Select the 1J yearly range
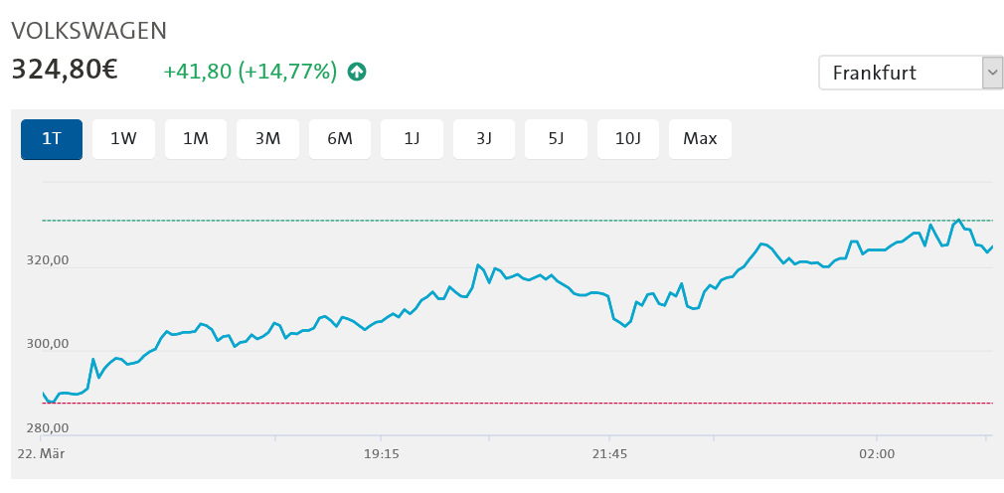1004x493 pixels. coord(412,139)
